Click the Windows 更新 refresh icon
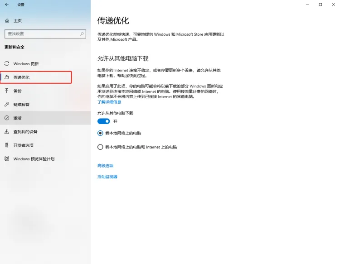Viewport: 340px width, 264px height. pyautogui.click(x=7, y=63)
